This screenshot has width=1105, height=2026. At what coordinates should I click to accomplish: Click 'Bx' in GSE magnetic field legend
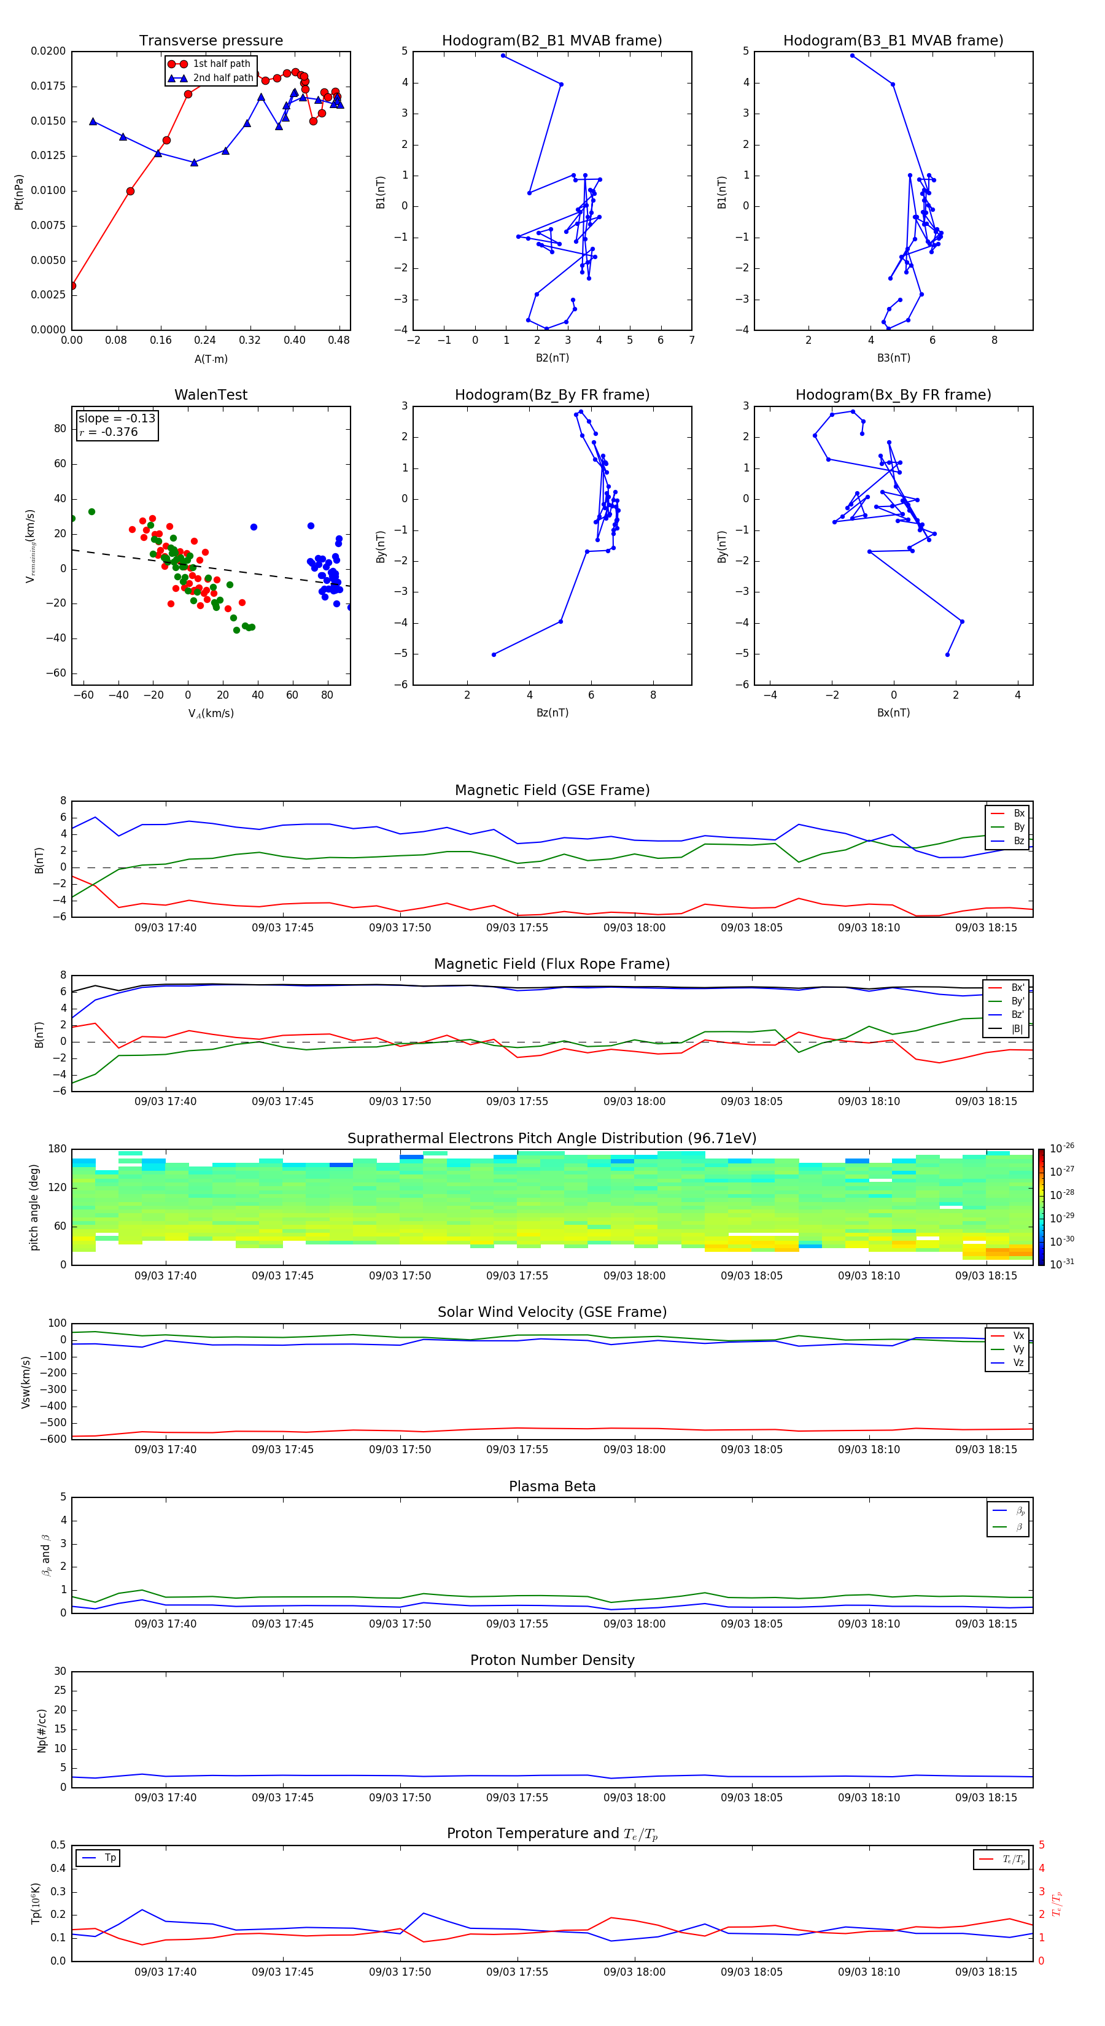click(x=1008, y=813)
